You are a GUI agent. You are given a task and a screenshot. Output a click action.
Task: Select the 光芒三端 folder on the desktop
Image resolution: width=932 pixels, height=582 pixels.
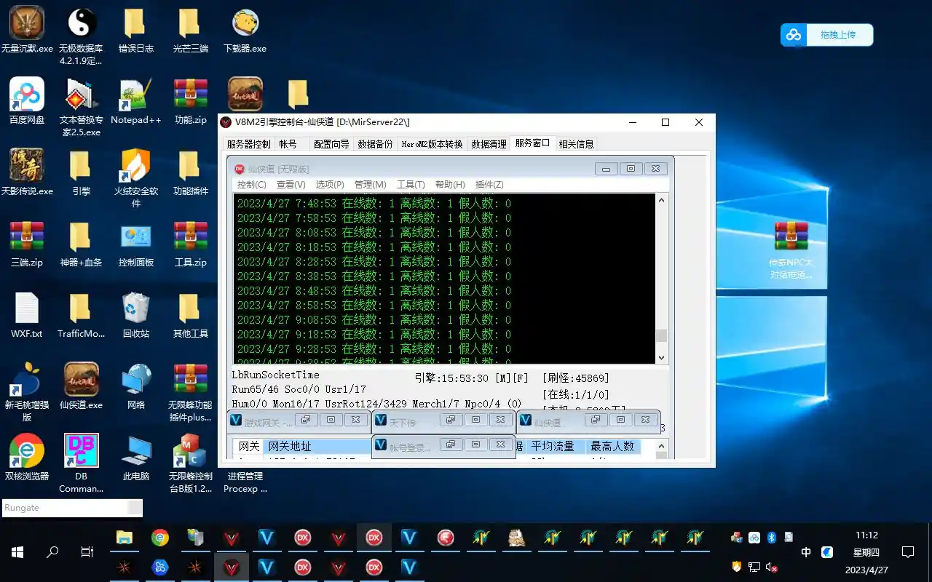click(x=190, y=30)
